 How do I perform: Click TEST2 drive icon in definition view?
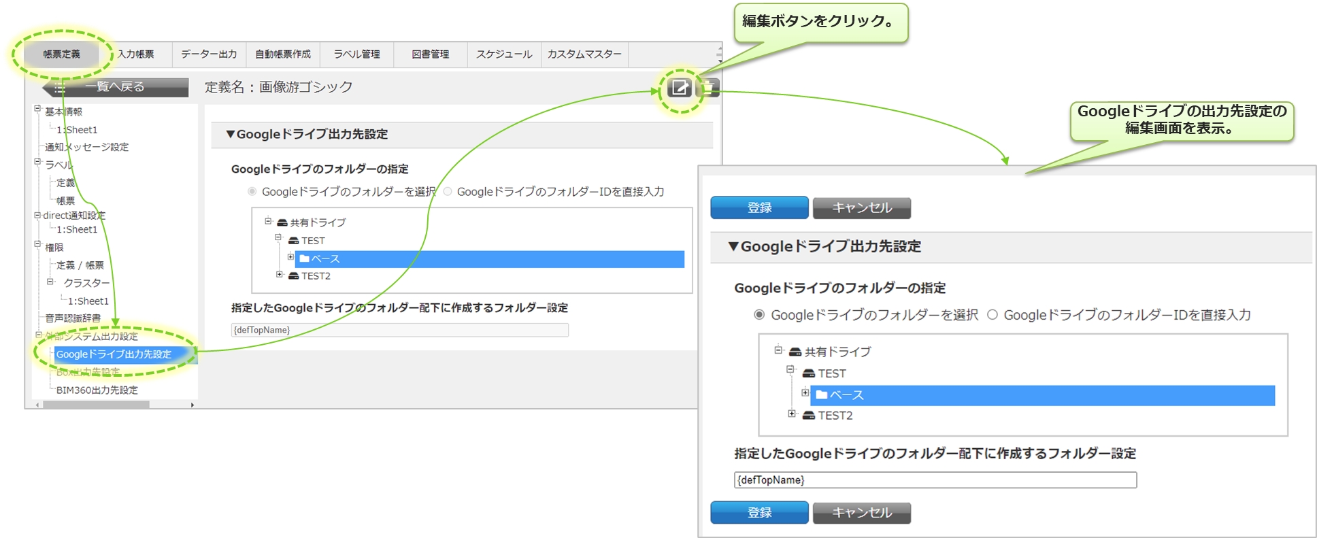pos(294,275)
